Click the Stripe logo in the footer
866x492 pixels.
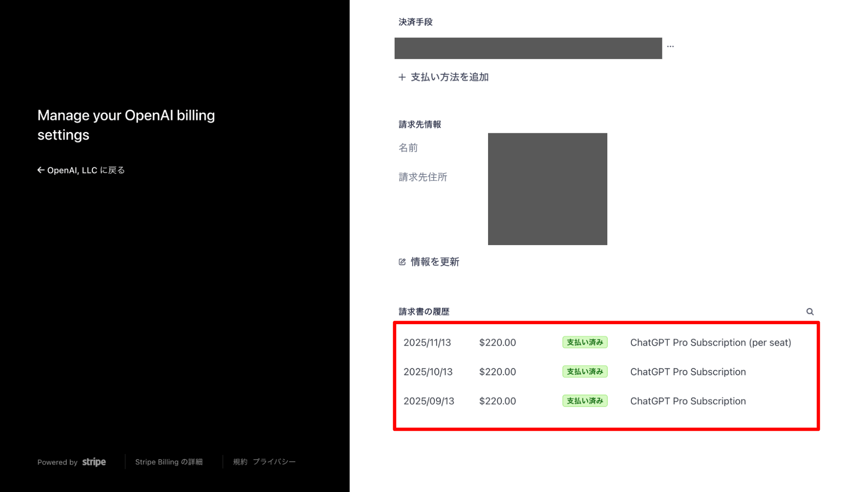tap(94, 462)
